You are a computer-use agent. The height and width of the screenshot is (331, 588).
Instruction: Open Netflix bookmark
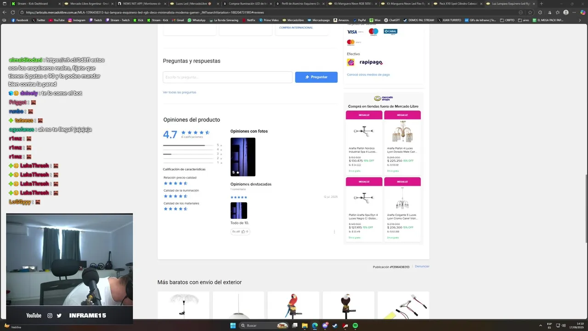click(x=249, y=20)
